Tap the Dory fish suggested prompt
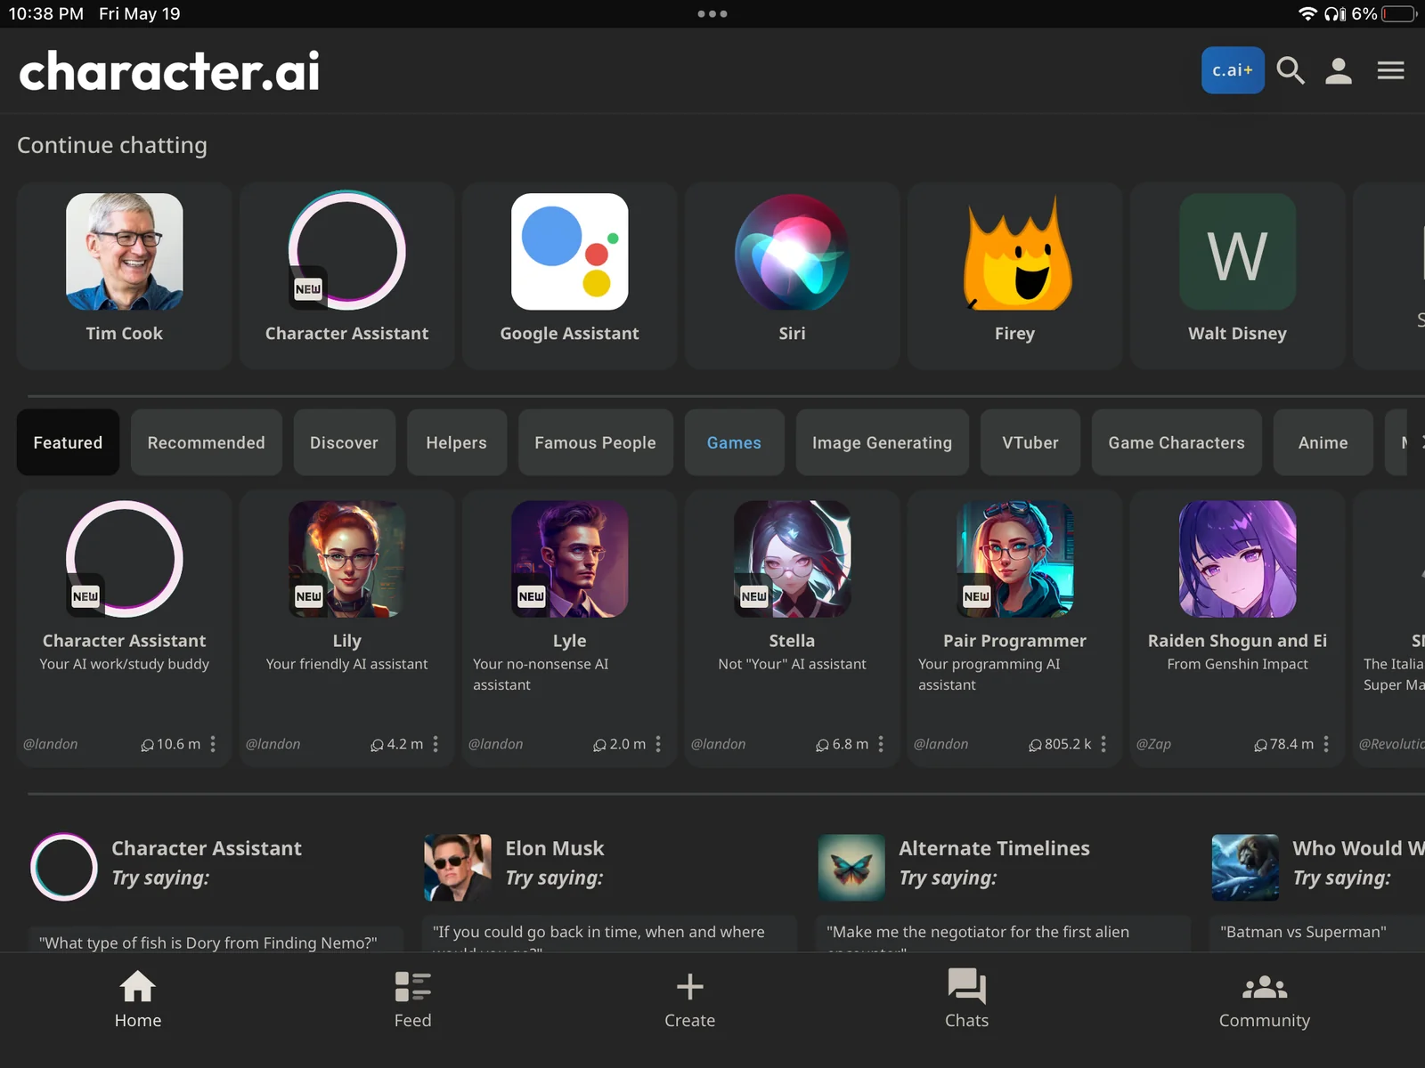The image size is (1425, 1068). click(x=208, y=942)
